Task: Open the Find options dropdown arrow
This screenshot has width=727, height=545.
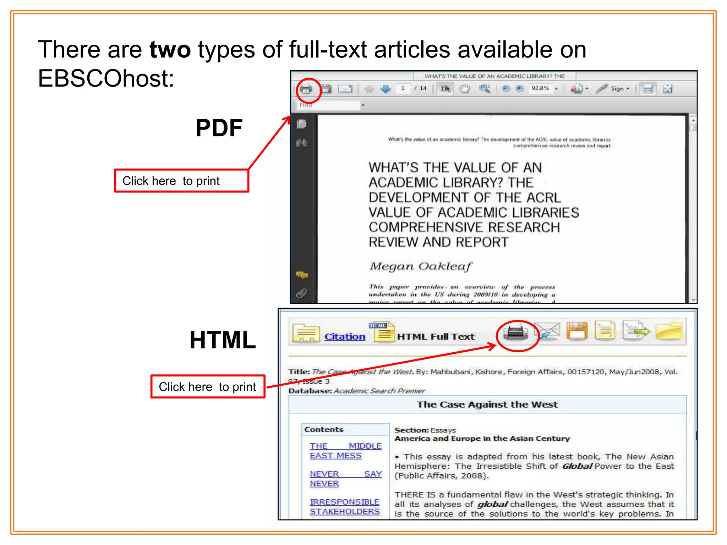Action: tap(363, 105)
